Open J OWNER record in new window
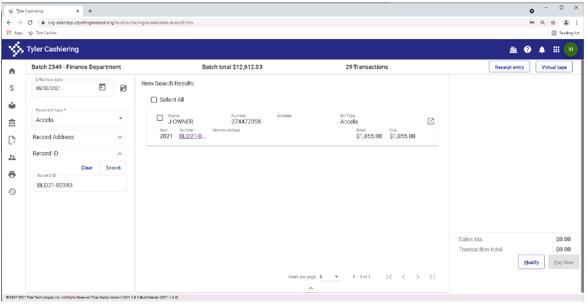Screen dimensions: 587x304 (x=431, y=121)
